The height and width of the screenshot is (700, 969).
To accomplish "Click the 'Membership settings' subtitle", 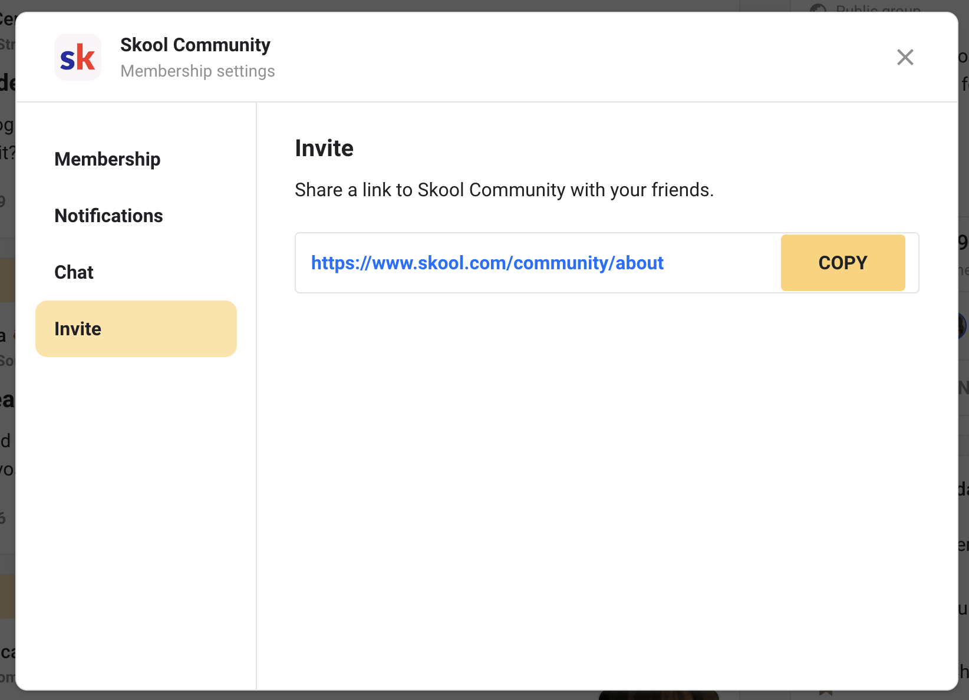I will pos(197,71).
